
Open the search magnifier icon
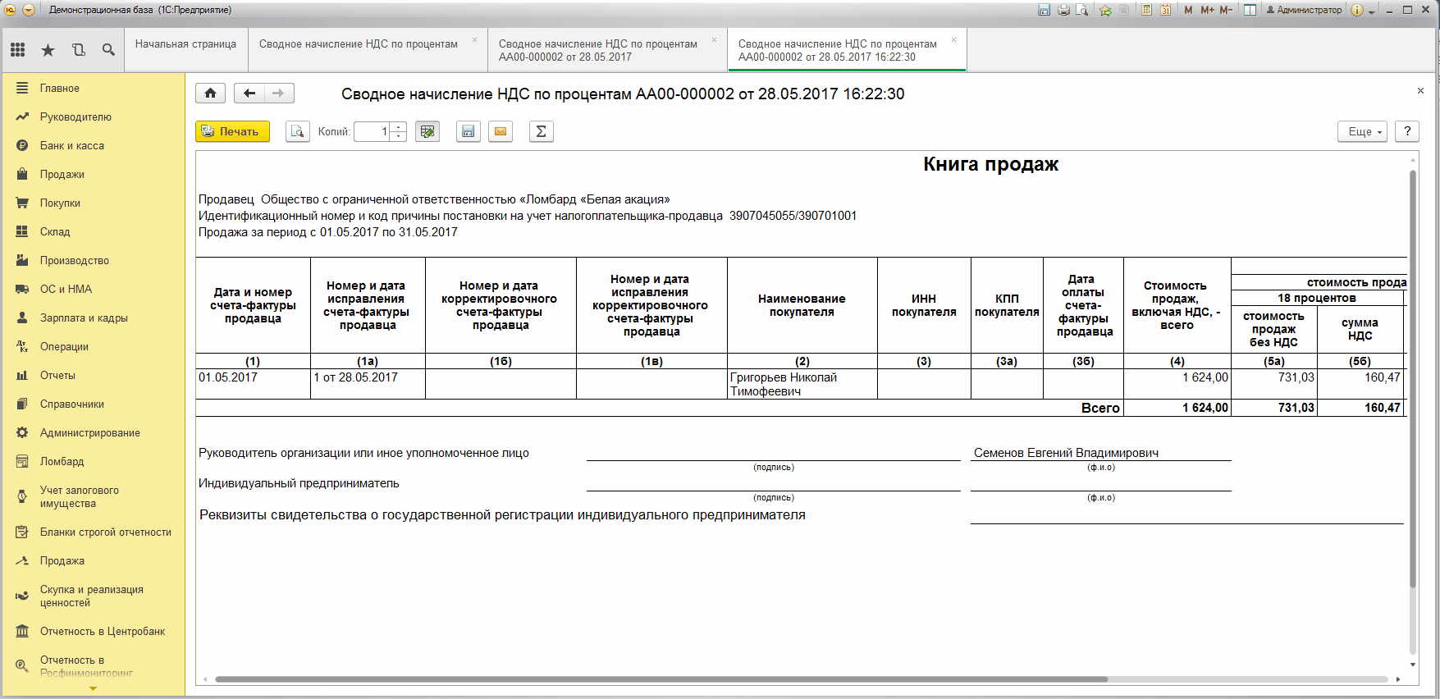108,50
